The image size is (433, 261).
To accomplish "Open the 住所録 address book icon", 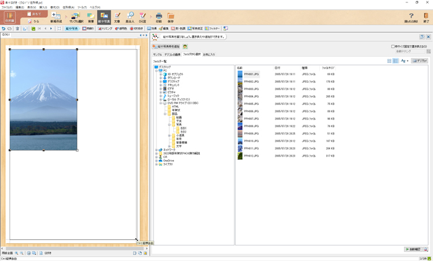I will 9,17.
